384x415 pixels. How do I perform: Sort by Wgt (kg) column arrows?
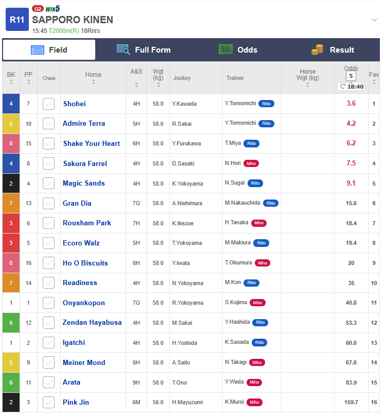coord(159,85)
